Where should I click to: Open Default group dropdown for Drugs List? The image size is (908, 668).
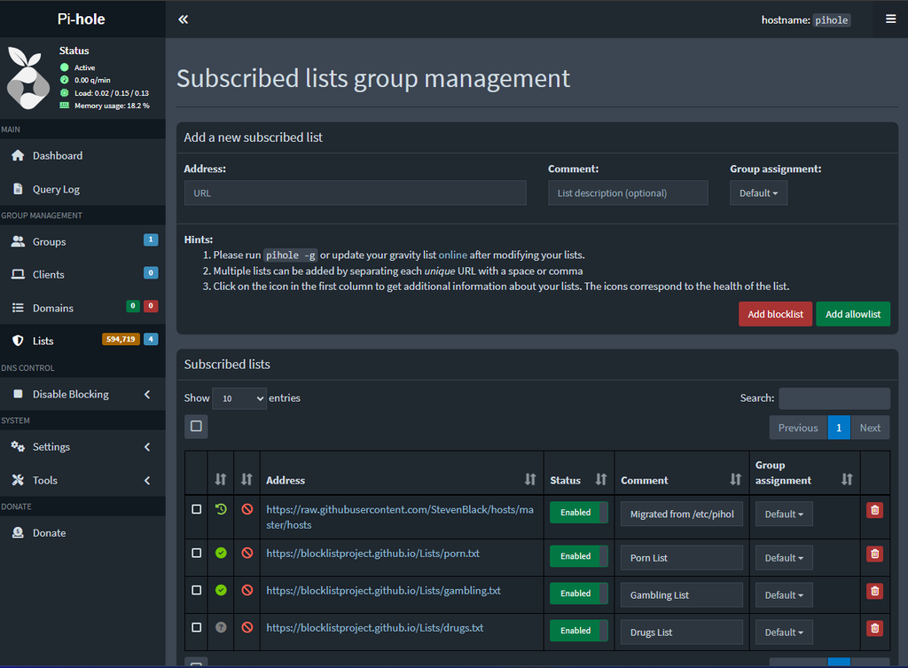[784, 633]
